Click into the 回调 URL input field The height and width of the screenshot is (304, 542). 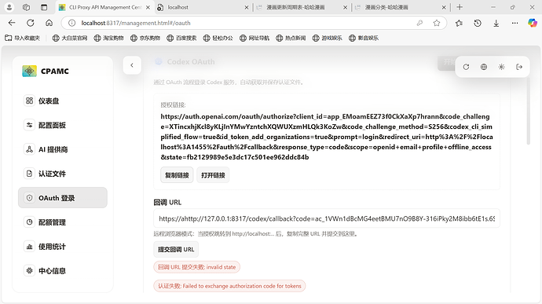point(327,218)
